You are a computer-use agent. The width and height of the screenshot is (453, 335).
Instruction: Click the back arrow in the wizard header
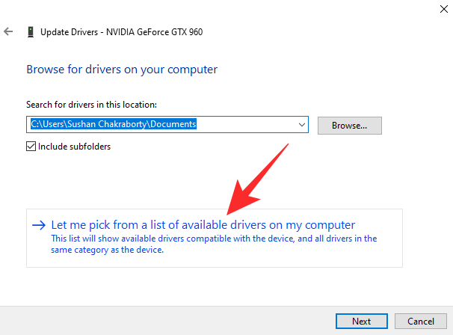(8, 32)
